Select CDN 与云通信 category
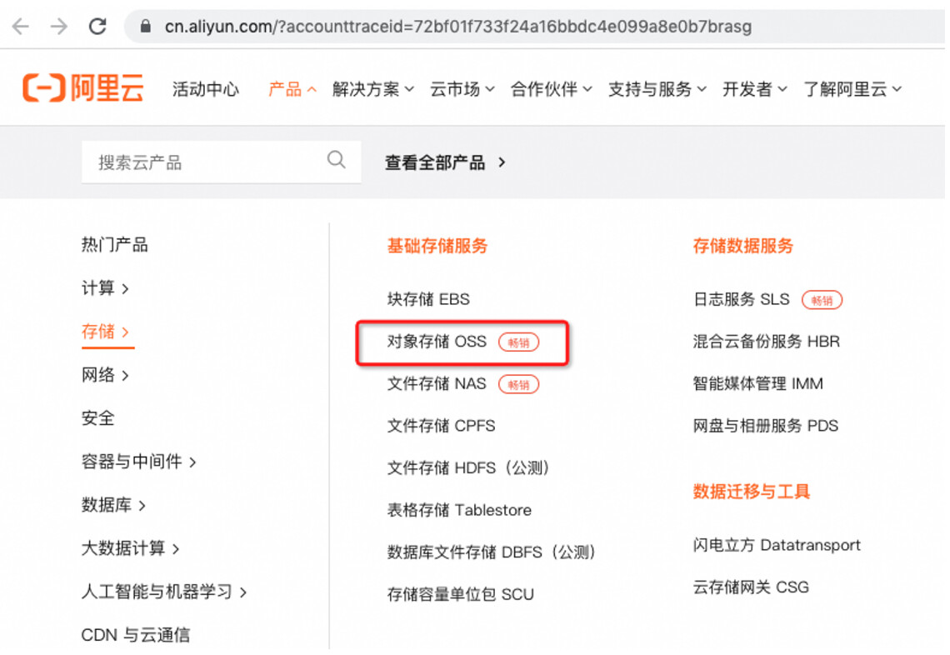The height and width of the screenshot is (655, 950). tap(136, 634)
